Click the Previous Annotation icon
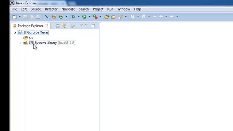Viewport: 233px width, 131px height. (143, 16)
